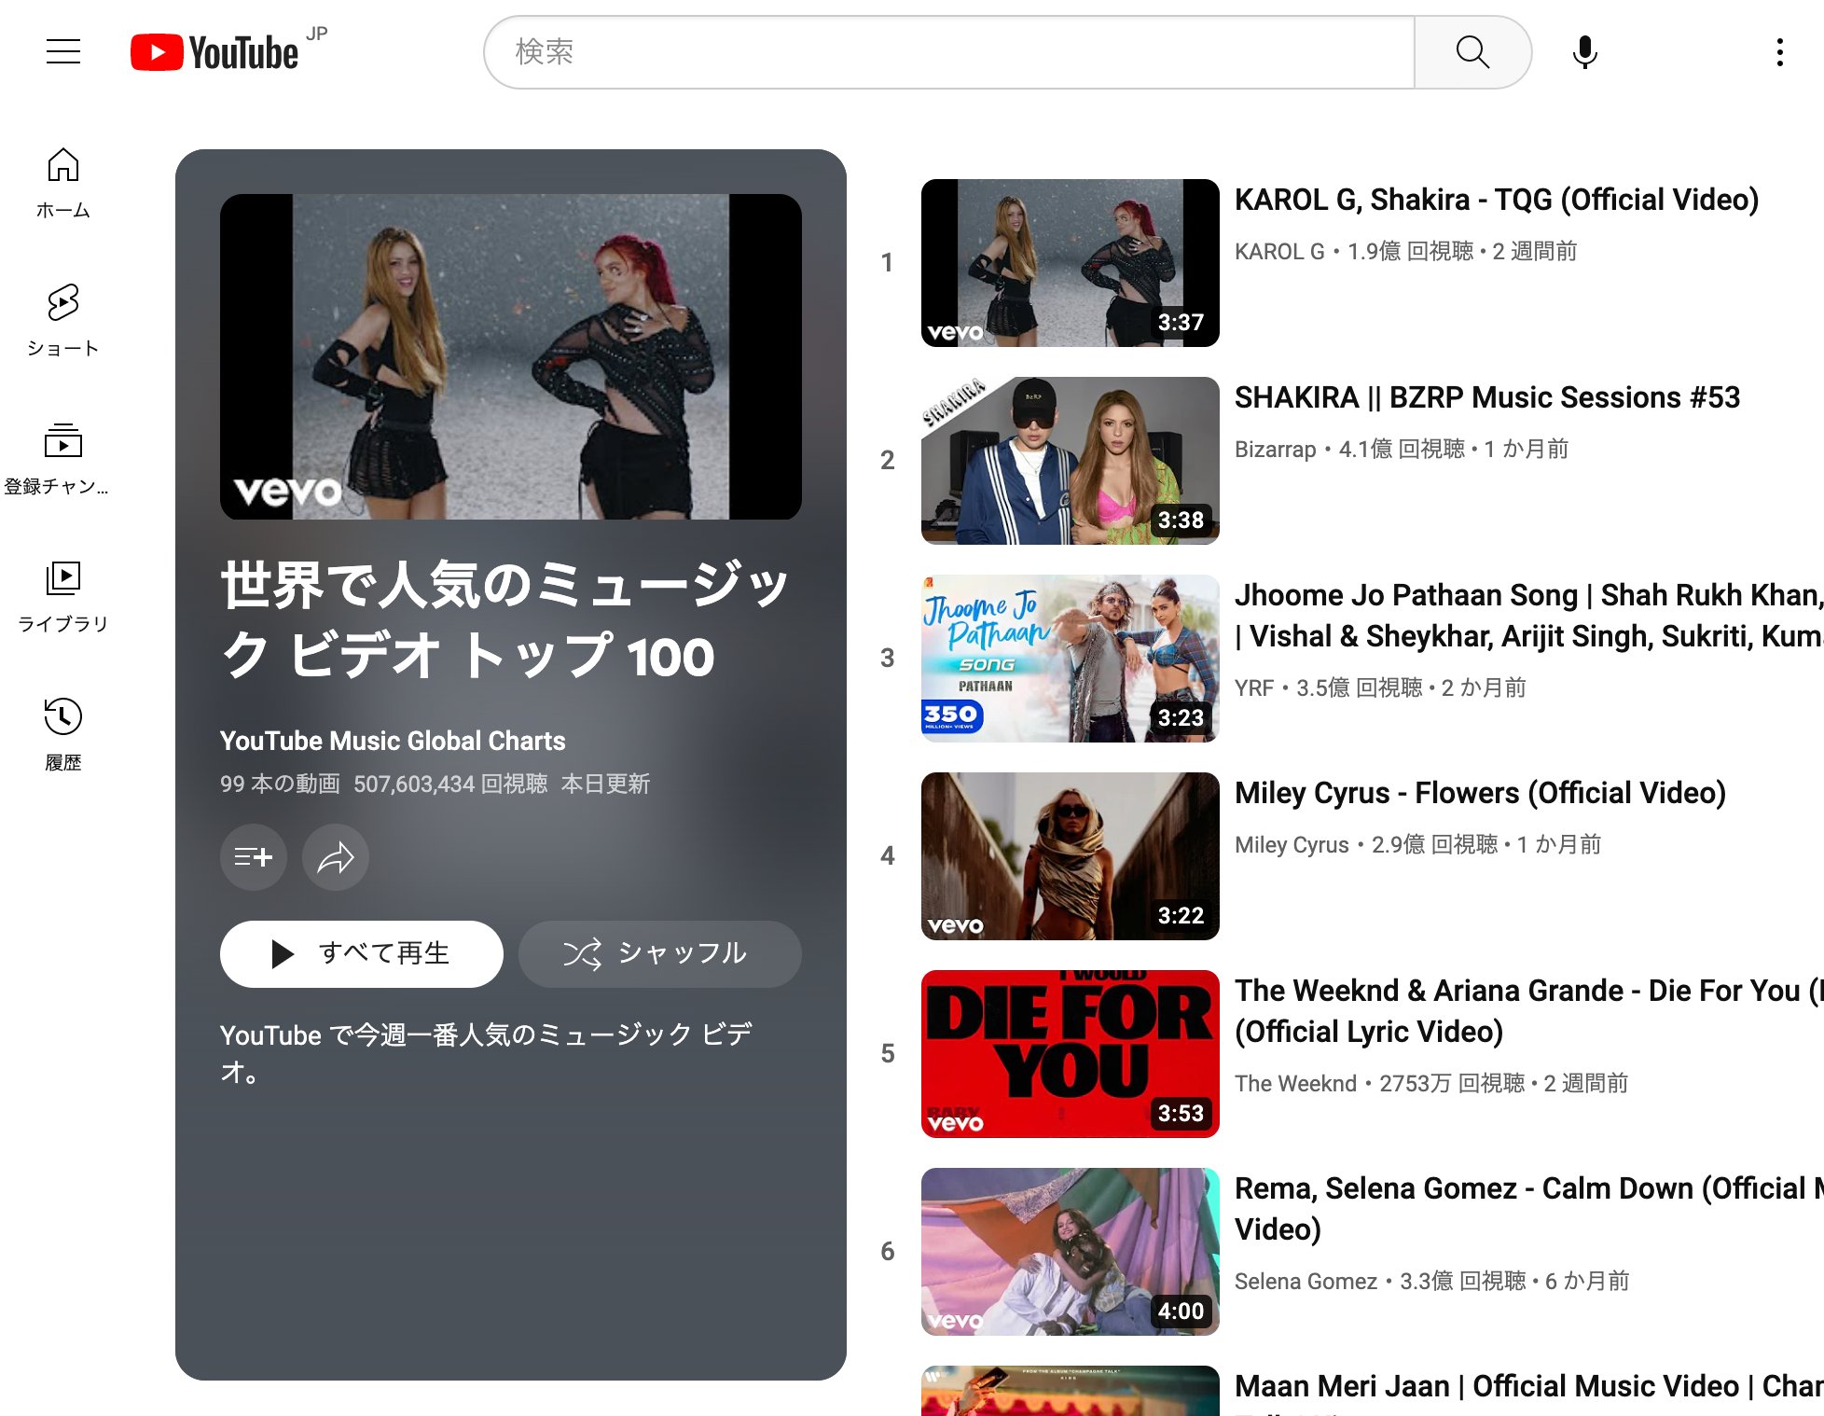Share the playlist via arrow icon
This screenshot has width=1824, height=1416.
click(x=336, y=857)
